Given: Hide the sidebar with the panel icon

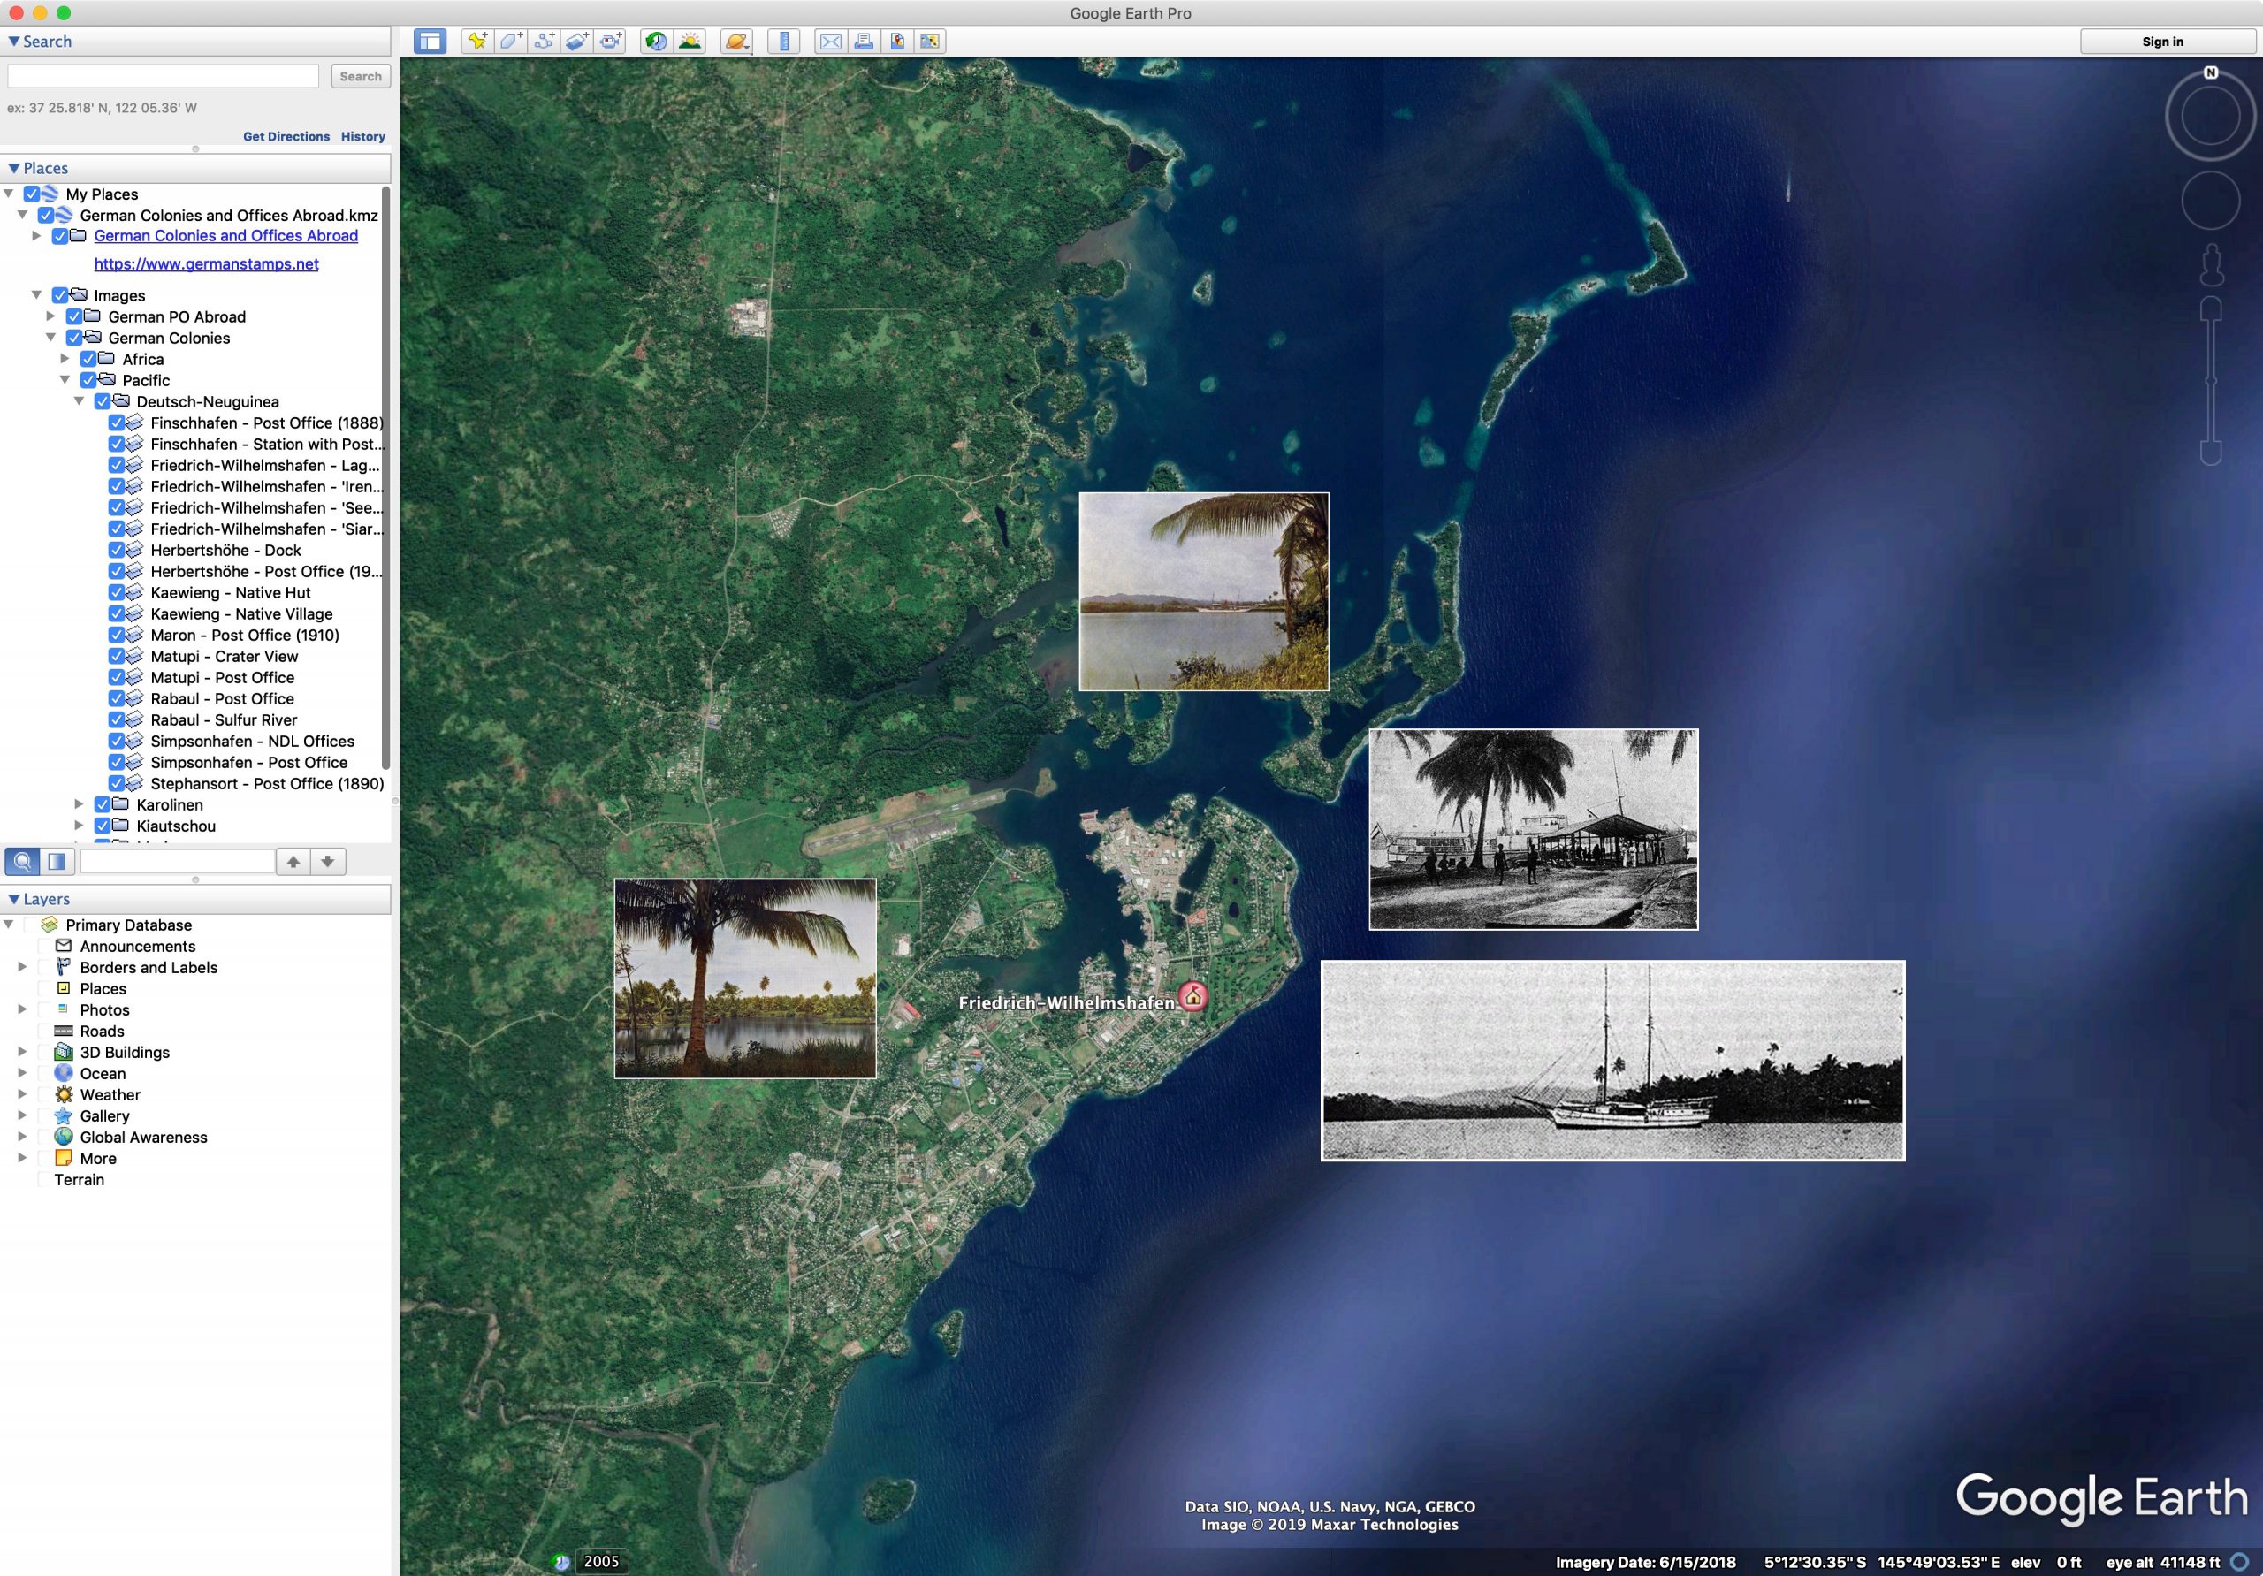Looking at the screenshot, I should coord(430,42).
